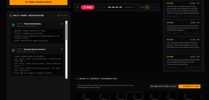Image resolution: width=209 pixels, height=100 pixels.
Task: Click the sparkle icon on Forge Trailer Engine
Action: coord(26,2)
